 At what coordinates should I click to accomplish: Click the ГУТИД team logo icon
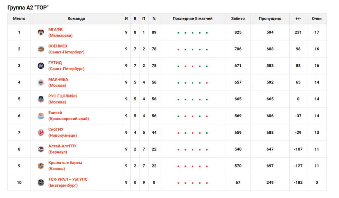41,66
